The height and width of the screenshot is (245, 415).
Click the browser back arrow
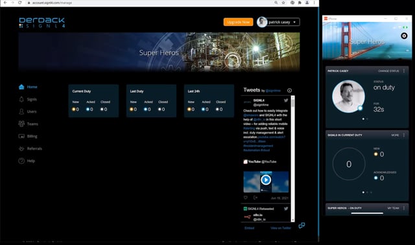pos(5,3)
